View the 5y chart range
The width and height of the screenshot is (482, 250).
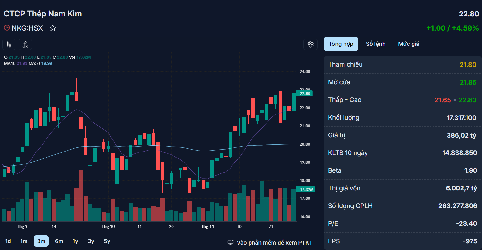(x=107, y=241)
